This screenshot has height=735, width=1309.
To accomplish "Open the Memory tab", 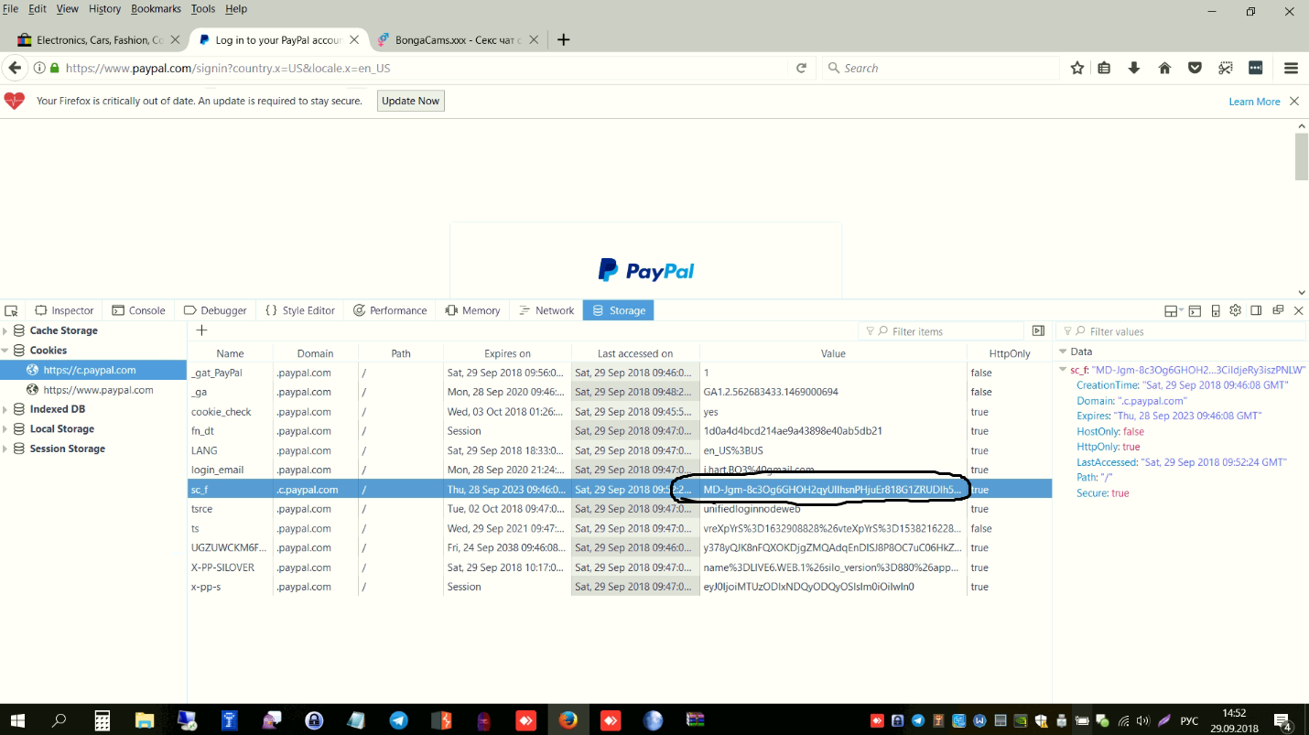I will (472, 310).
